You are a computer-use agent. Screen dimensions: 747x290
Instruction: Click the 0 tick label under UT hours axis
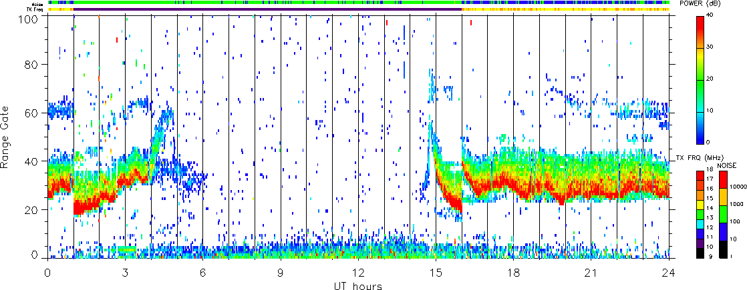[x=47, y=273]
